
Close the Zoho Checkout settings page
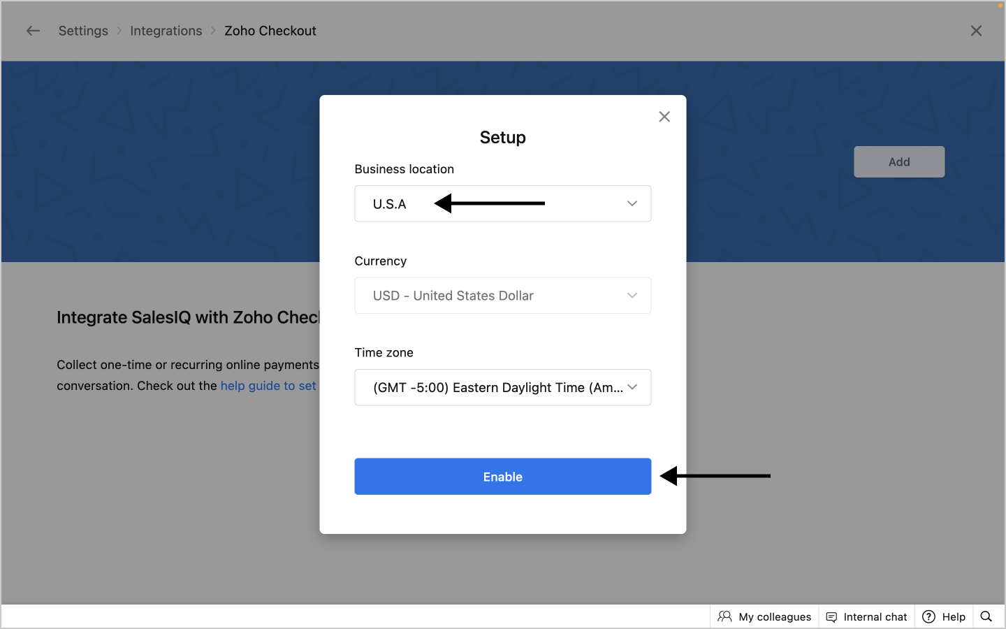[976, 31]
